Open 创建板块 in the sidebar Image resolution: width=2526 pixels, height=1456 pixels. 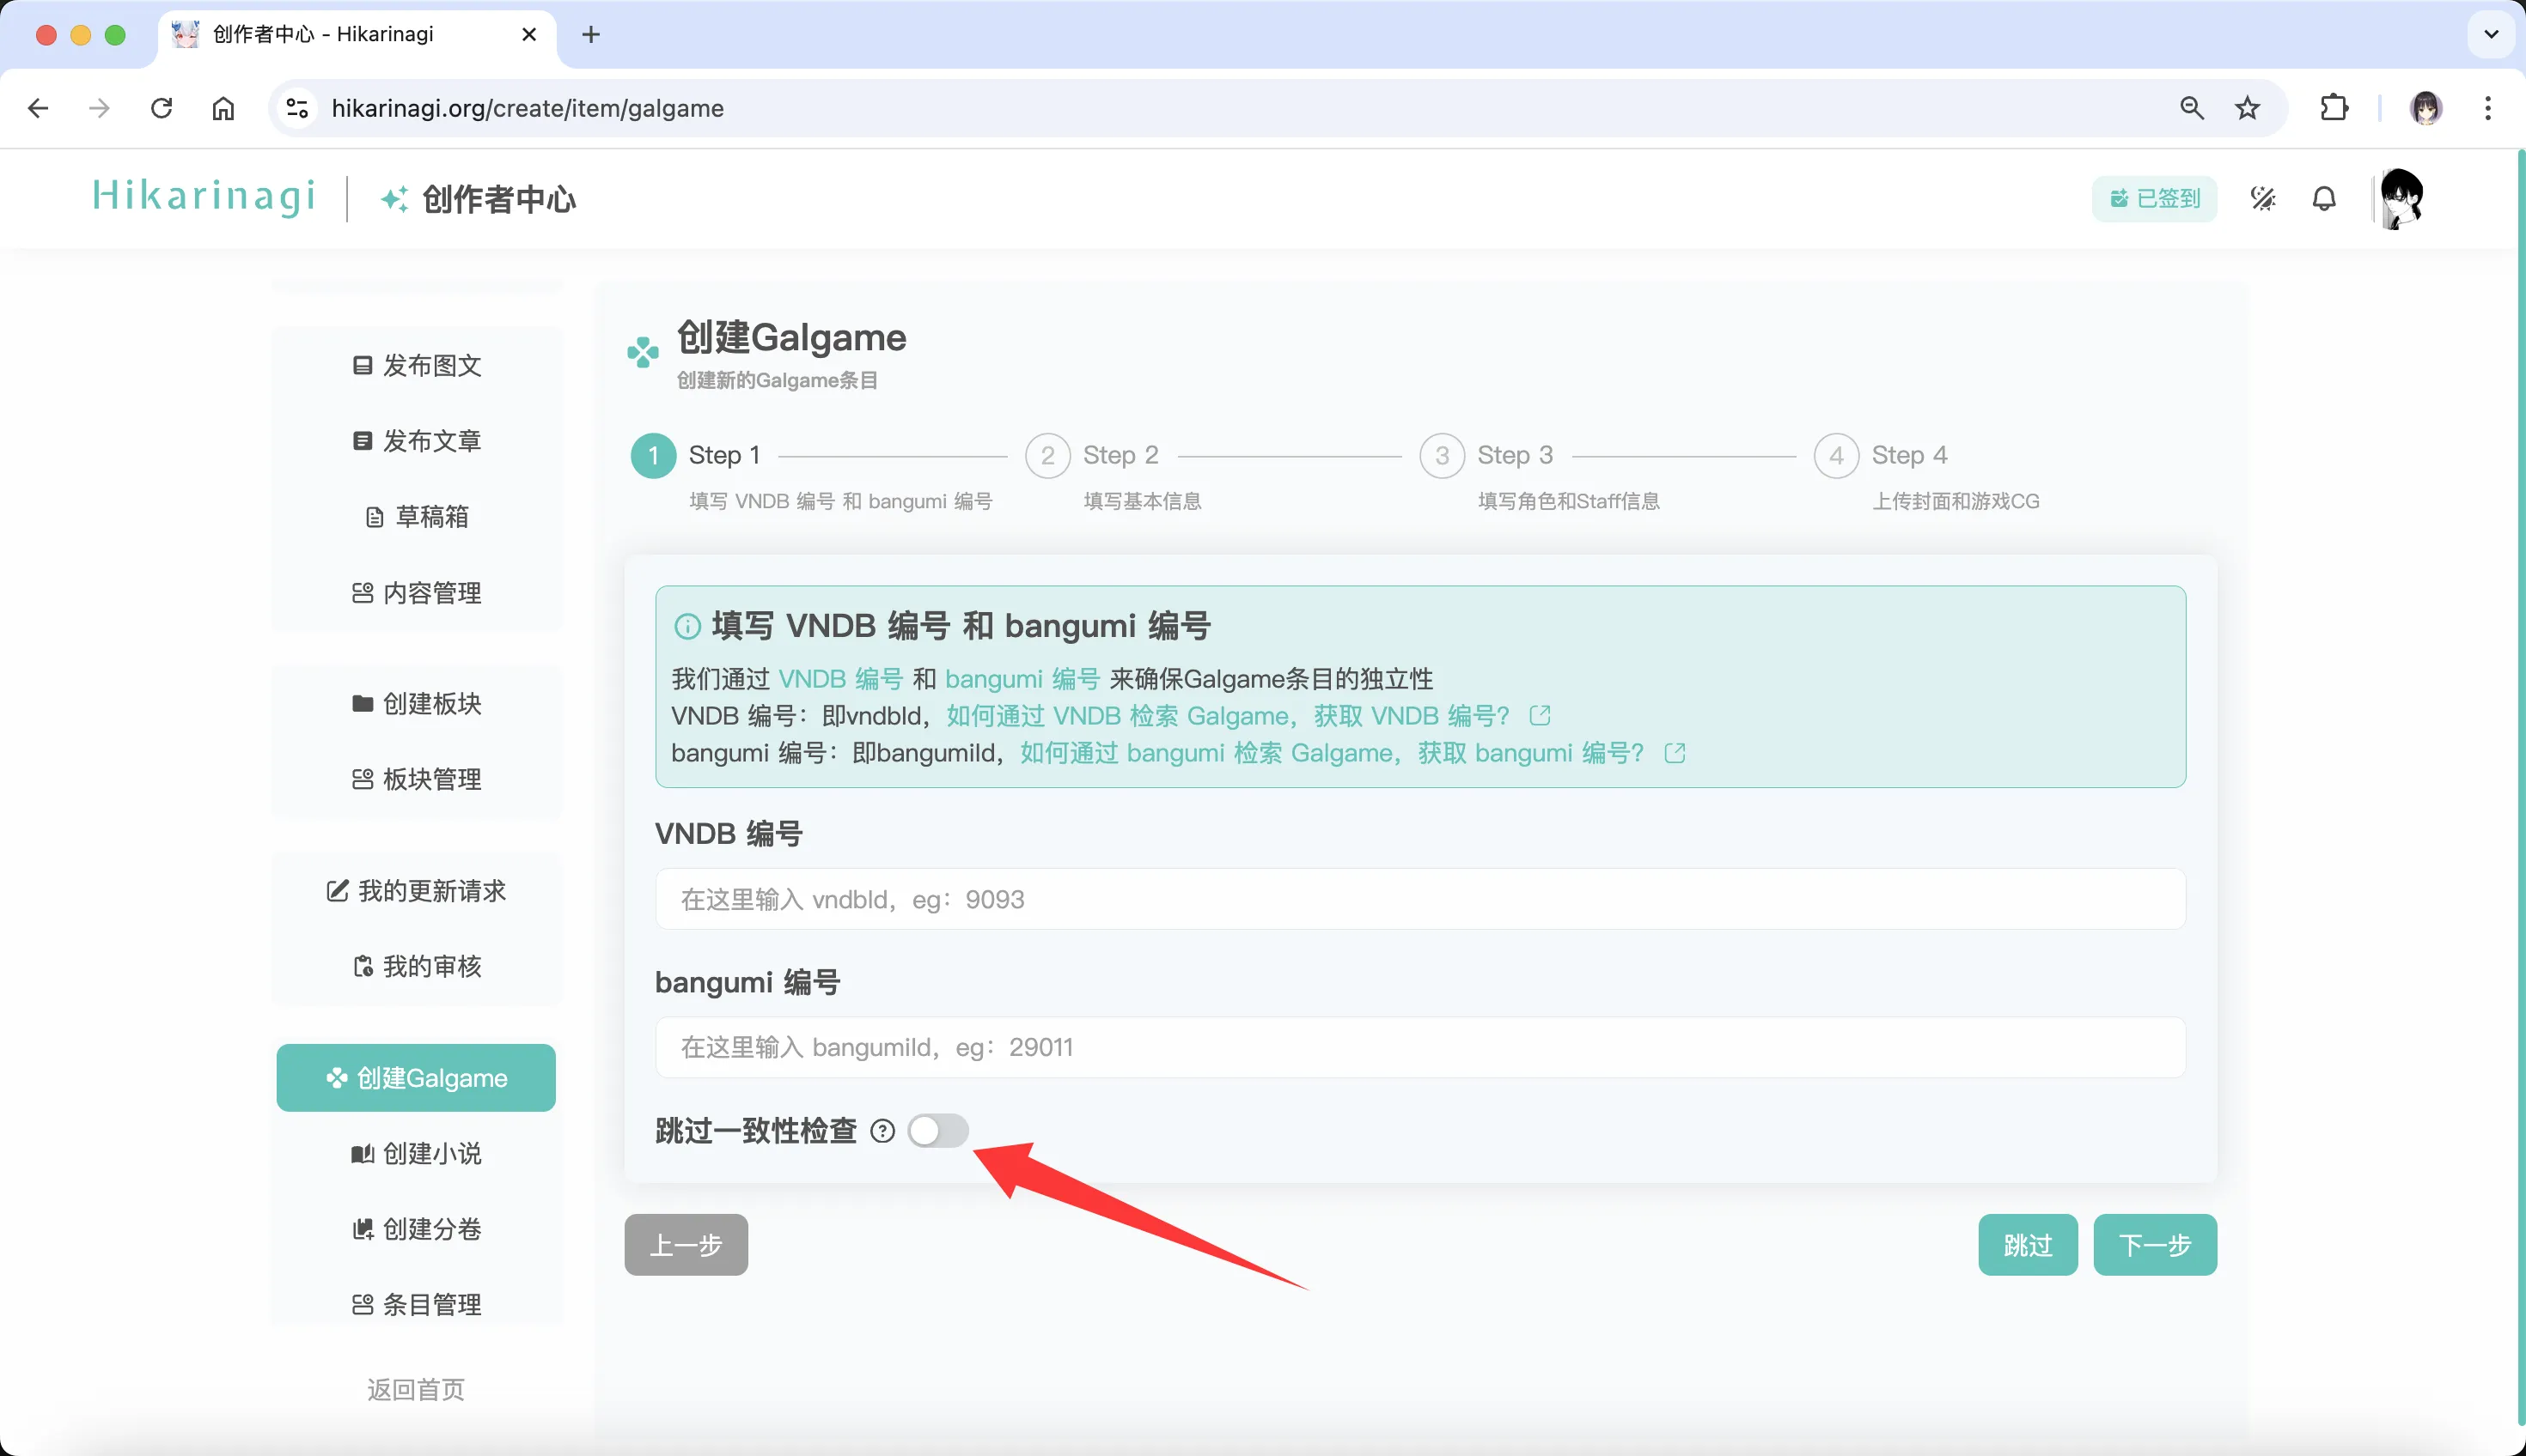[417, 703]
